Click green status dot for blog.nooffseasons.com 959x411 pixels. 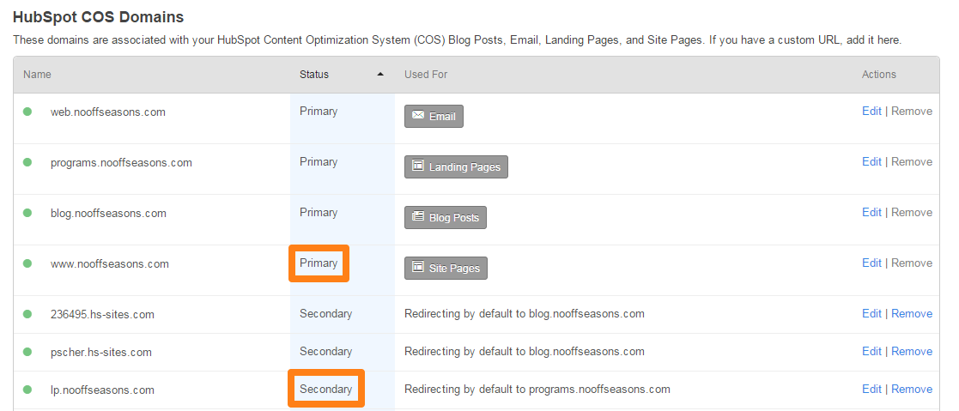27,213
